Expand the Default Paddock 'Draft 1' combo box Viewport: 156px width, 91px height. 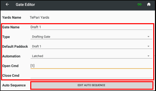coord(91,46)
